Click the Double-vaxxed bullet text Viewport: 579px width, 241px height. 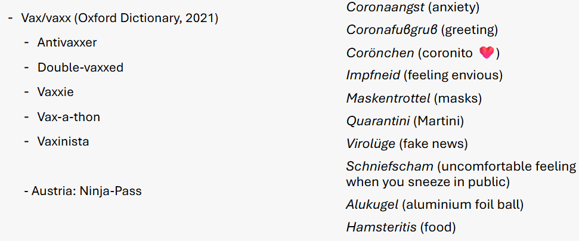80,67
